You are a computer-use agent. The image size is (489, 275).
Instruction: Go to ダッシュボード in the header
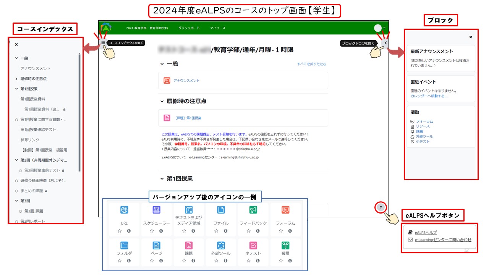coord(189,28)
